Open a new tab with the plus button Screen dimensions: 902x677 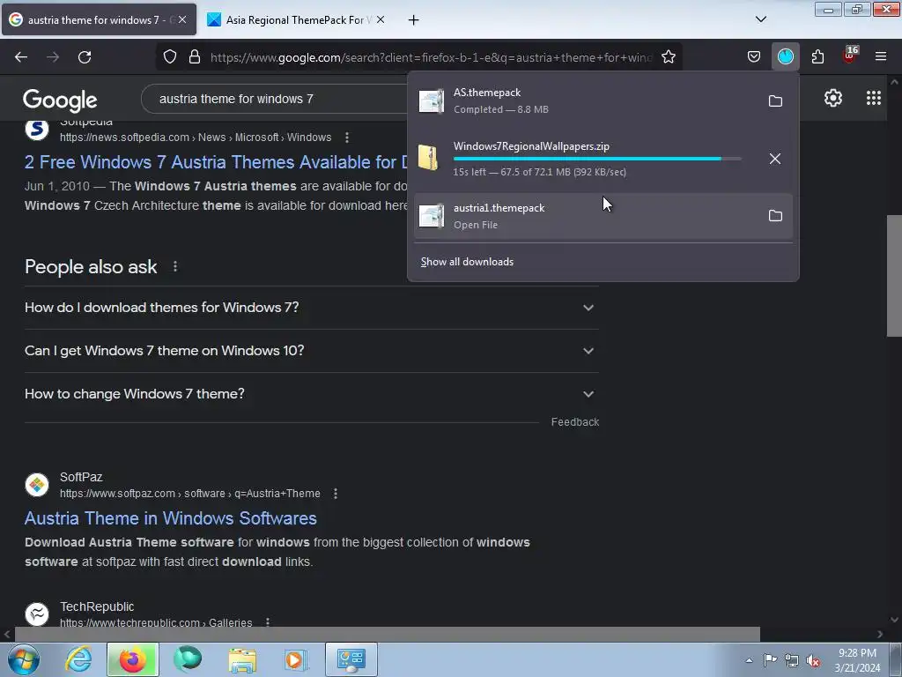point(413,19)
